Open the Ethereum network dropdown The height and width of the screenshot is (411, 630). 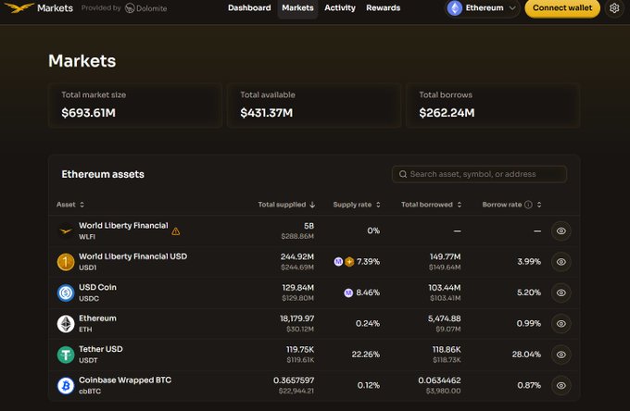click(482, 8)
